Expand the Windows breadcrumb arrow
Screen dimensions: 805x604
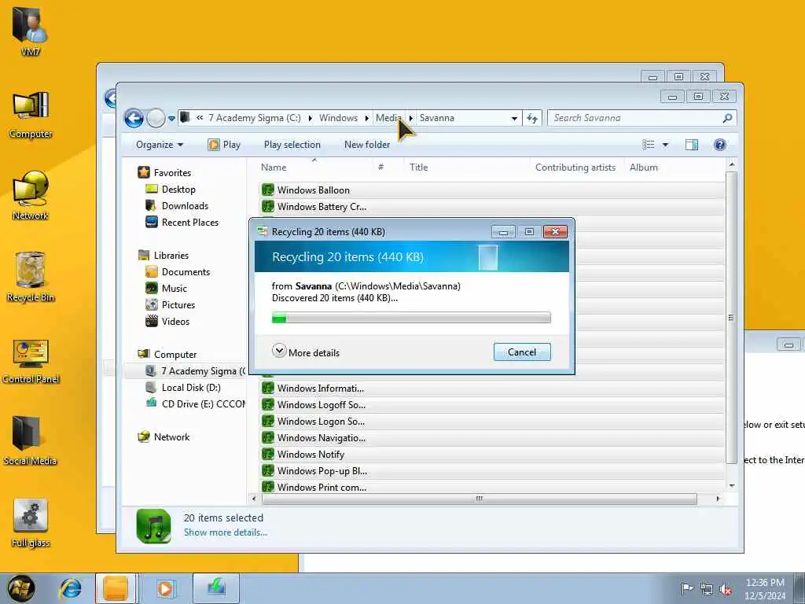point(366,118)
